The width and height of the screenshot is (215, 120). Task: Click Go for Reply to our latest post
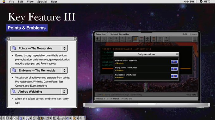(174, 69)
